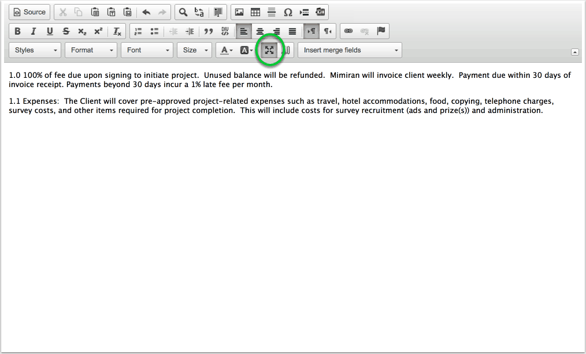The image size is (586, 354).
Task: Insert a table
Action: pos(255,12)
